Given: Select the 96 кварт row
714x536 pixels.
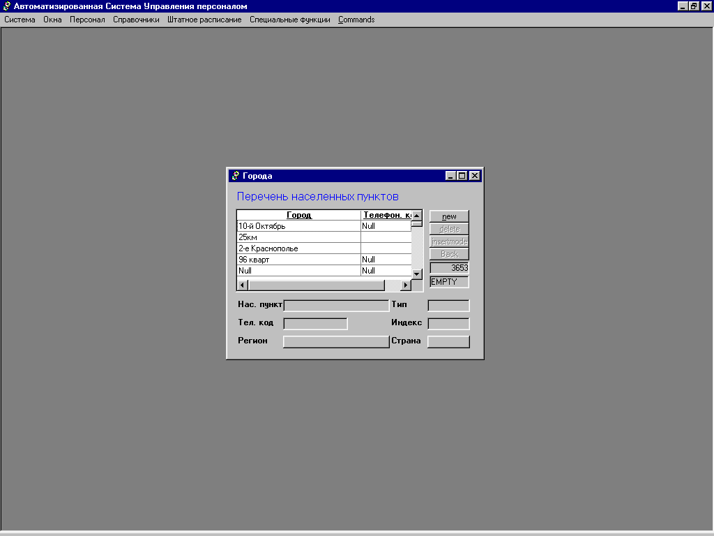Looking at the screenshot, I should point(298,260).
